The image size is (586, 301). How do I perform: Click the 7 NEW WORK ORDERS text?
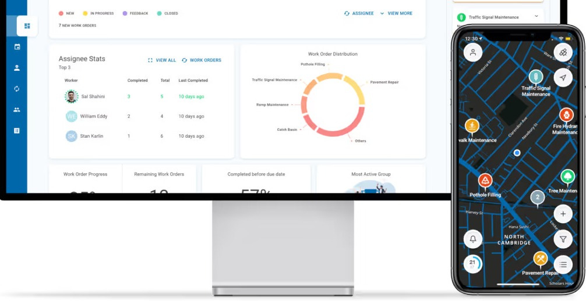click(x=77, y=26)
